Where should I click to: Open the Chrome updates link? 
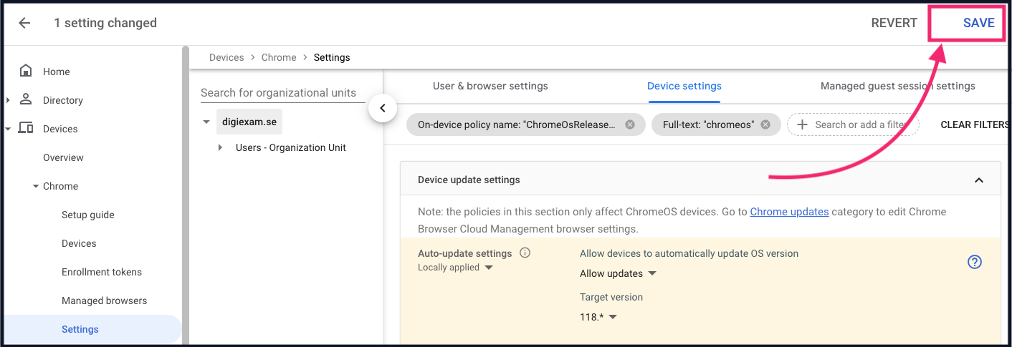click(789, 212)
